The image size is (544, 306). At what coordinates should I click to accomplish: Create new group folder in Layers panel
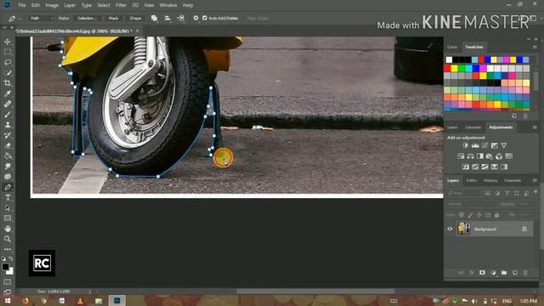pos(504,273)
